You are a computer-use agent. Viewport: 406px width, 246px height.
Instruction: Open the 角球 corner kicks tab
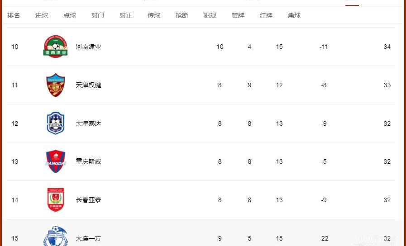(x=294, y=15)
